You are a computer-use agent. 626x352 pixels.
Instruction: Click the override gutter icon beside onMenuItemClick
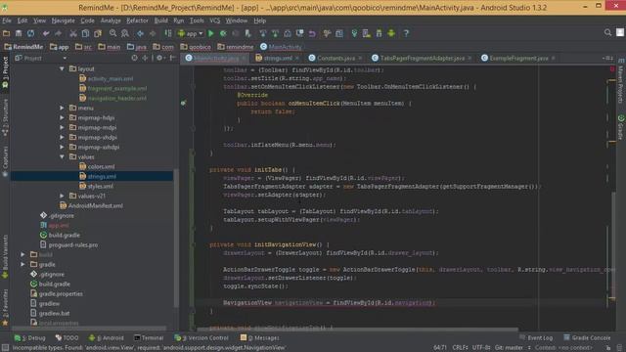click(x=183, y=103)
